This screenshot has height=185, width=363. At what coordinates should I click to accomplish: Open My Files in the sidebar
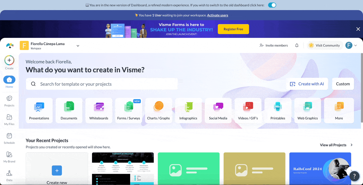[9, 120]
